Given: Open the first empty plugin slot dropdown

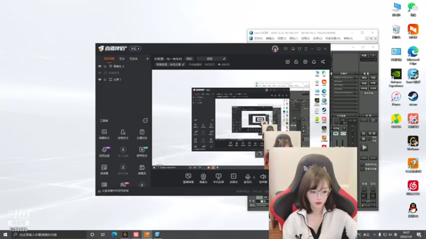Looking at the screenshot, I should tap(345, 97).
